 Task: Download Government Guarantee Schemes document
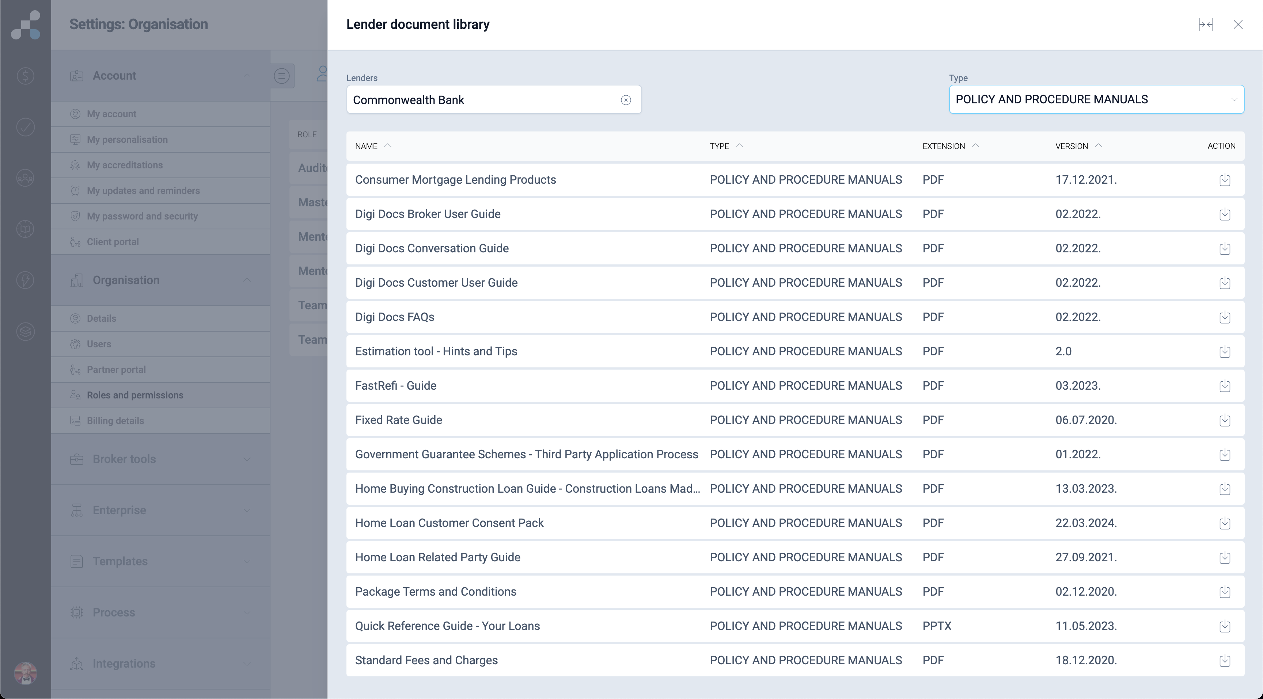[x=1224, y=454]
